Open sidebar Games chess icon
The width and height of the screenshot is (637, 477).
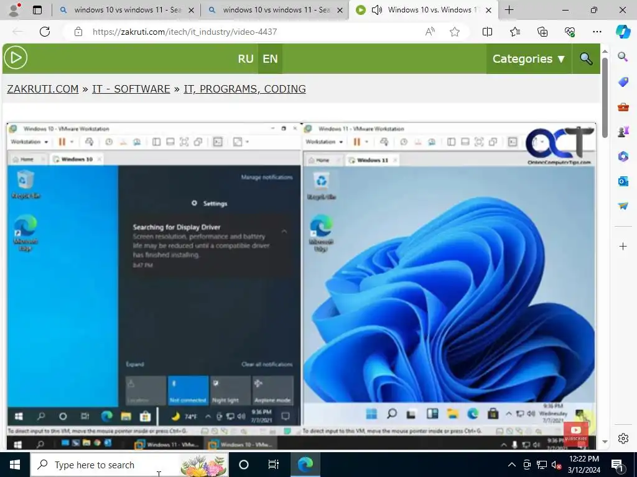pos(623,132)
